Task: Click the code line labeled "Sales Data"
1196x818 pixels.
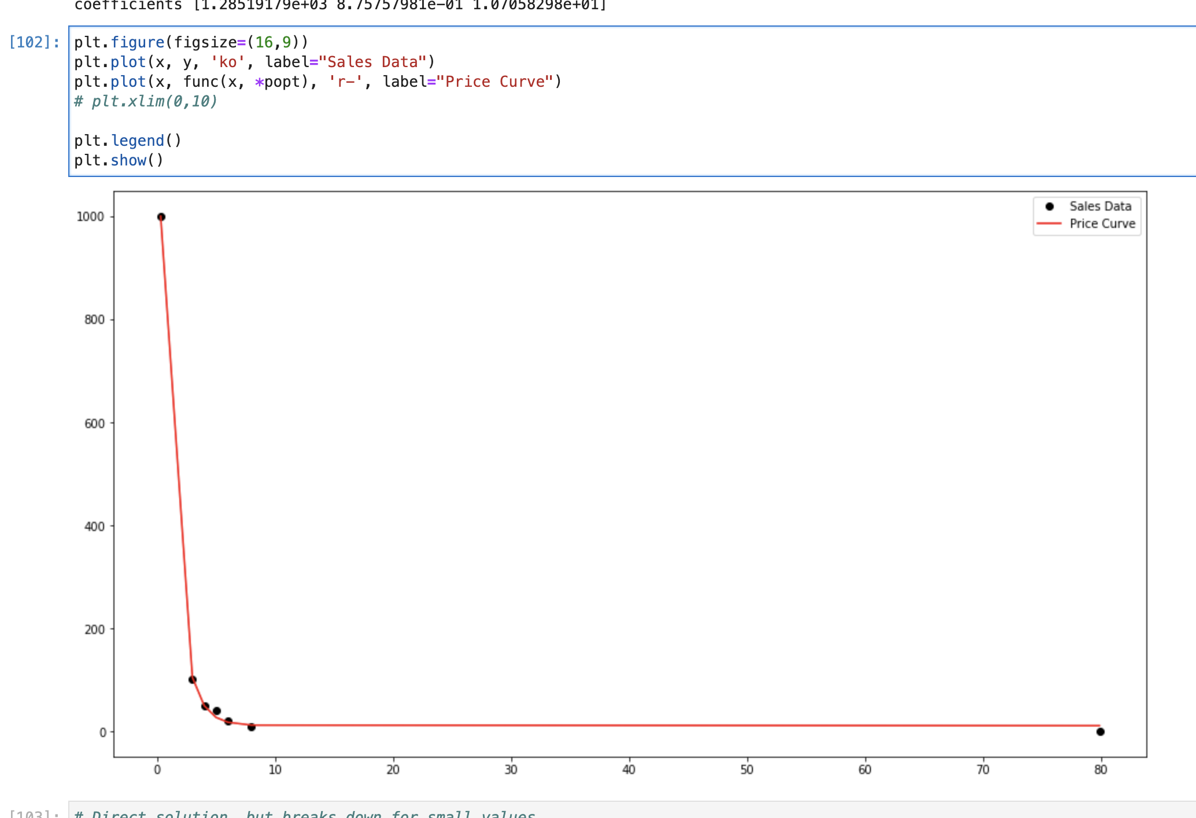Action: 254,62
